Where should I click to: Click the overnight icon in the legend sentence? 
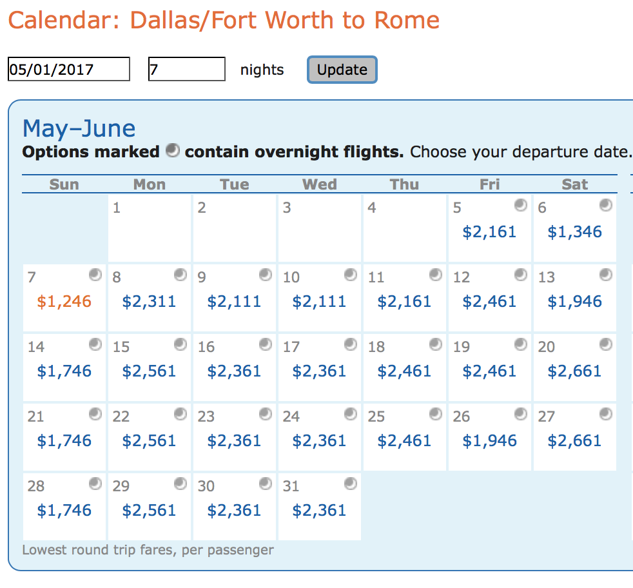coord(172,151)
